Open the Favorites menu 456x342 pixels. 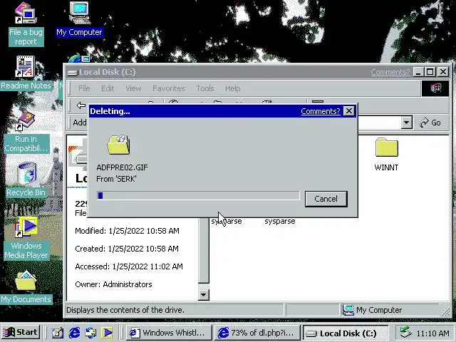pyautogui.click(x=169, y=88)
